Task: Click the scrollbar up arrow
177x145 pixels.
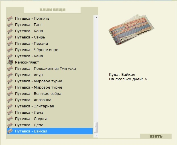Action: [x=96, y=18]
